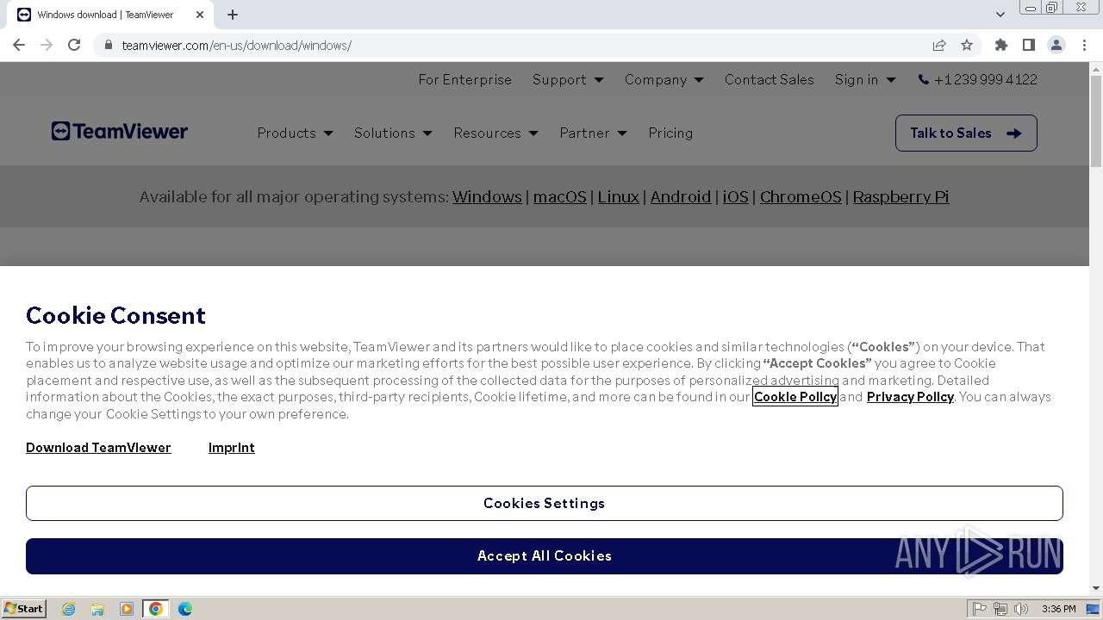The width and height of the screenshot is (1103, 620).
Task: Open a new browser tab
Action: click(x=233, y=15)
